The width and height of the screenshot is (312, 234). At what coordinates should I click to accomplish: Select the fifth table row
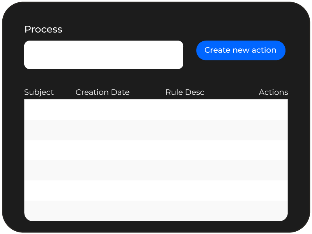[x=156, y=191]
